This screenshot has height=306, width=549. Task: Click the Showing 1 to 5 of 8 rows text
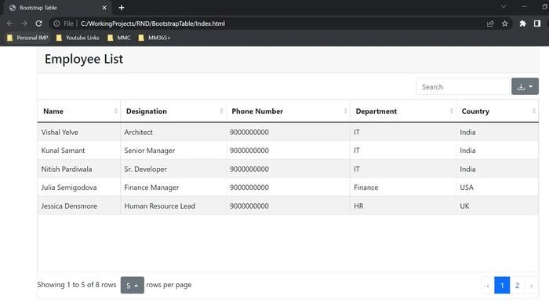tap(77, 285)
